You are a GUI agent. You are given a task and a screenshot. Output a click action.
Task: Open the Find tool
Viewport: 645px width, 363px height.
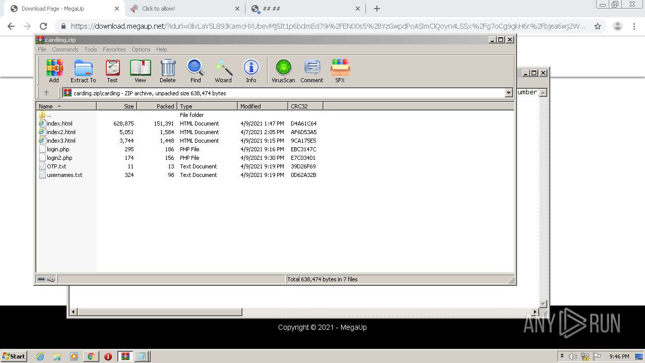196,71
